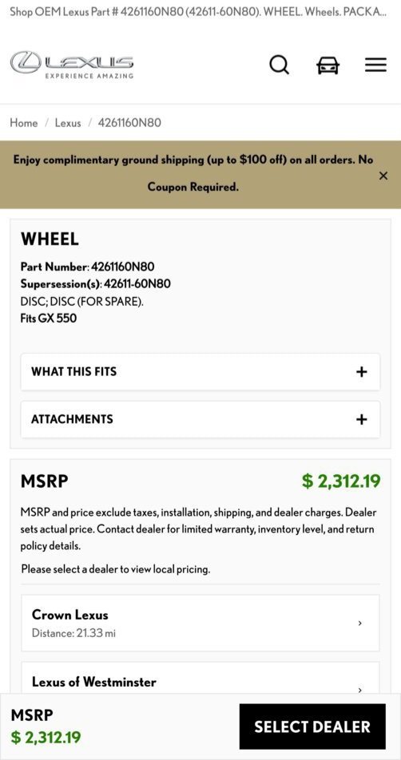
Task: Click plus icon beside What This Fits
Action: (x=361, y=372)
